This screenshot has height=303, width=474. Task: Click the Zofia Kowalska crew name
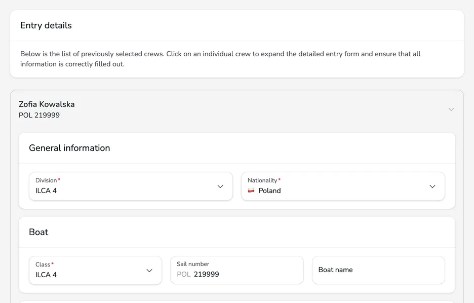tap(47, 104)
